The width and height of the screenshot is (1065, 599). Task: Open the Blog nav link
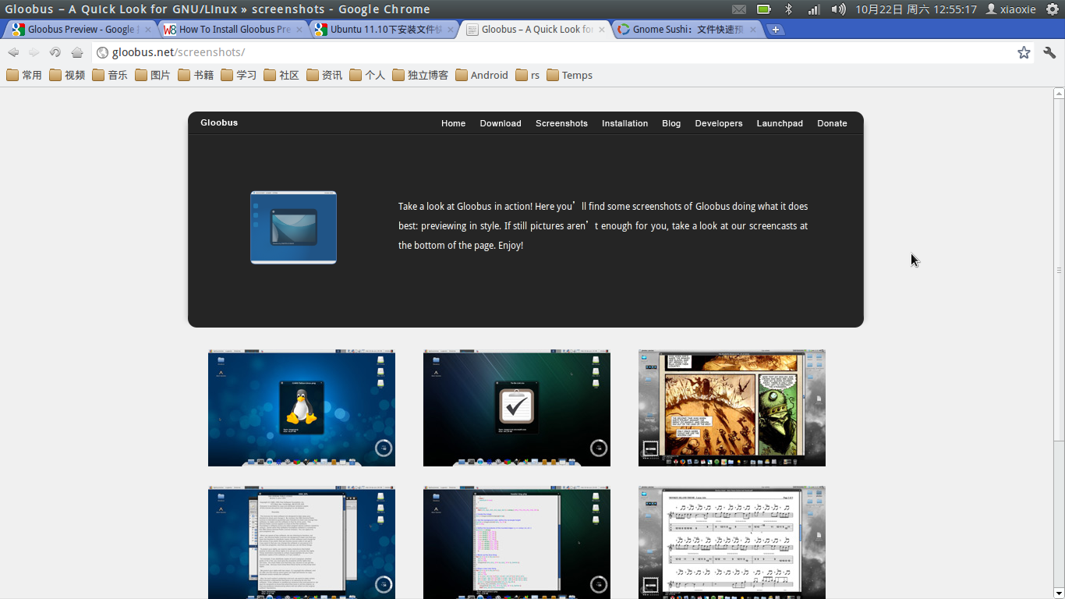tap(671, 123)
